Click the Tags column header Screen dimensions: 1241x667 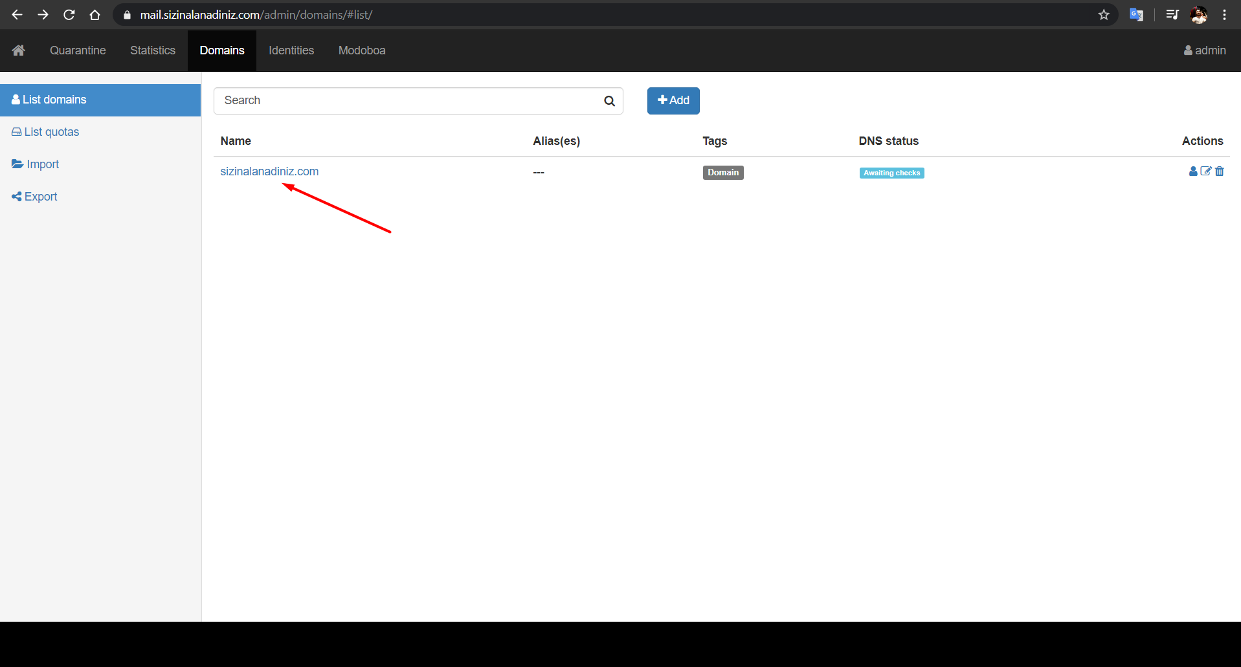(715, 141)
